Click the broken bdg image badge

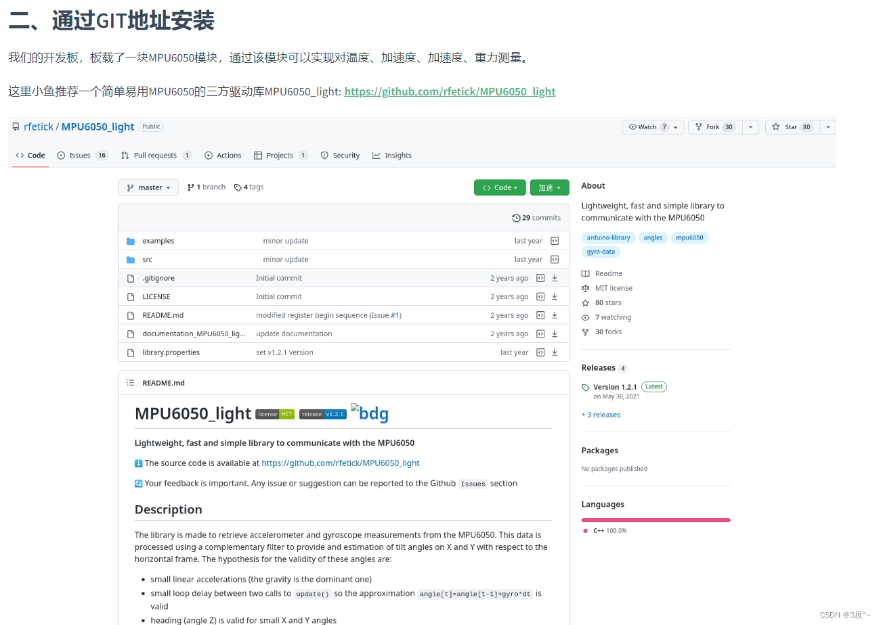(x=370, y=413)
